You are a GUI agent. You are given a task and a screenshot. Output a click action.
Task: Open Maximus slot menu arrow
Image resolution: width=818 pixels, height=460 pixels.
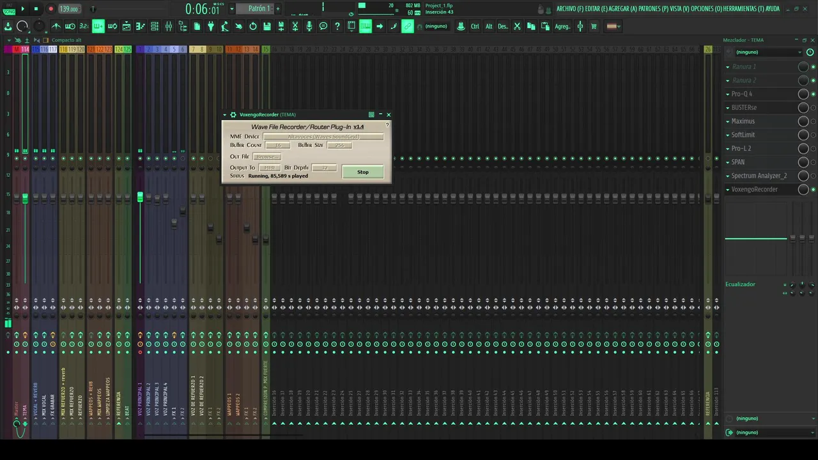[727, 121]
